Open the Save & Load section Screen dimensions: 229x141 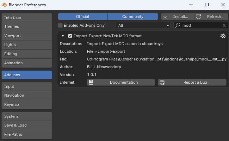(x=27, y=126)
